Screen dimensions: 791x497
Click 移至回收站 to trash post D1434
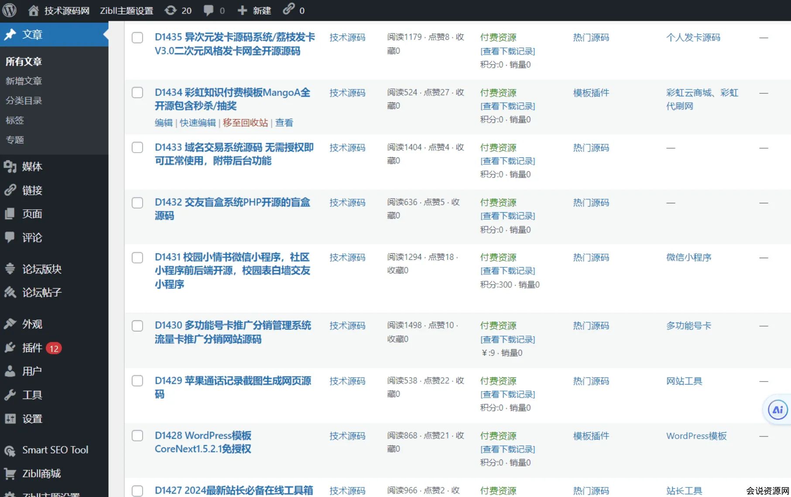point(245,123)
